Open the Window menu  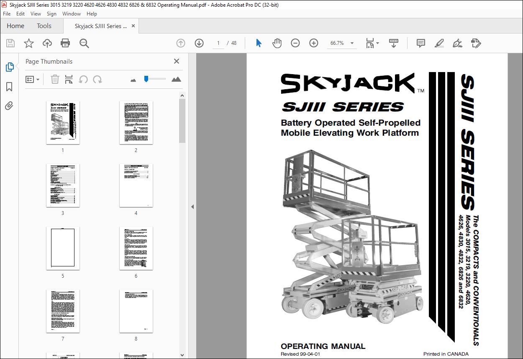click(72, 14)
